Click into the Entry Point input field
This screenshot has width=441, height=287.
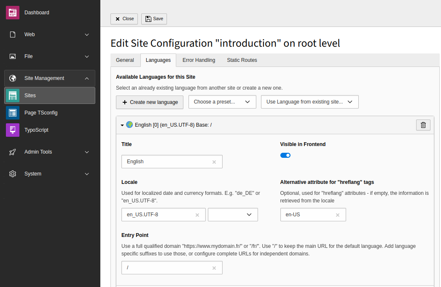click(167, 268)
